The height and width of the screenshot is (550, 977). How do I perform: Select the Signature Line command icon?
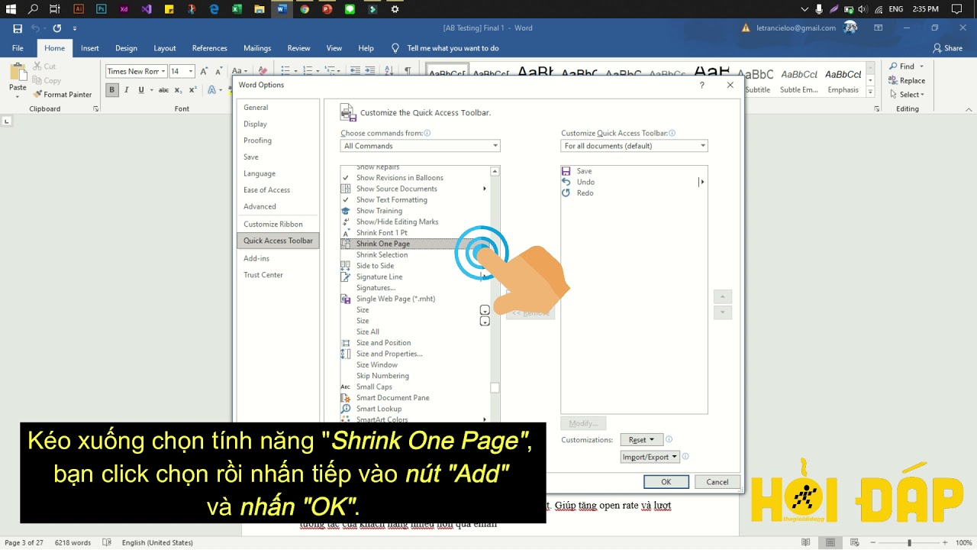click(346, 277)
